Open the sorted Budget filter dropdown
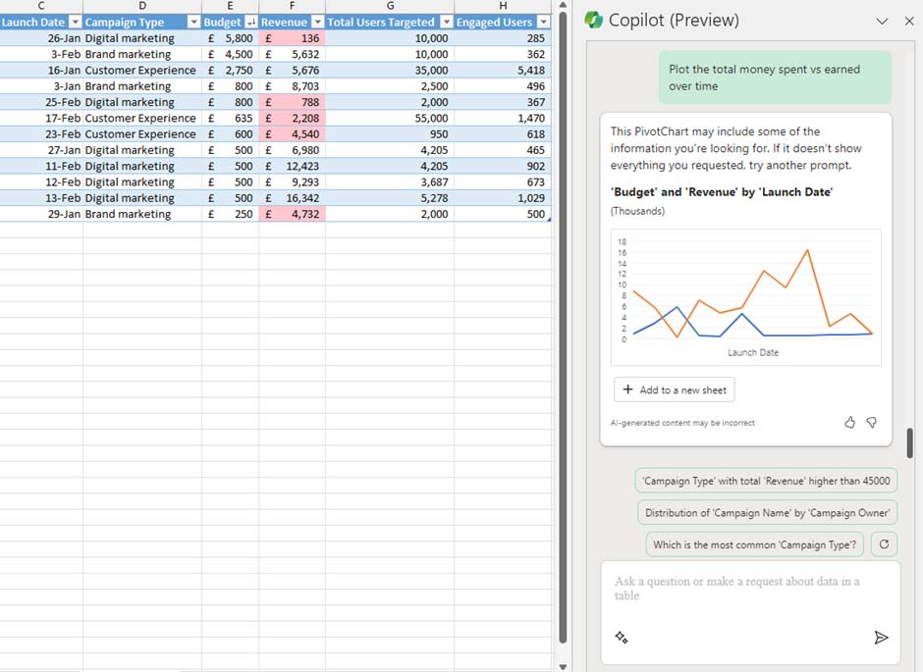923x672 pixels. [x=253, y=22]
